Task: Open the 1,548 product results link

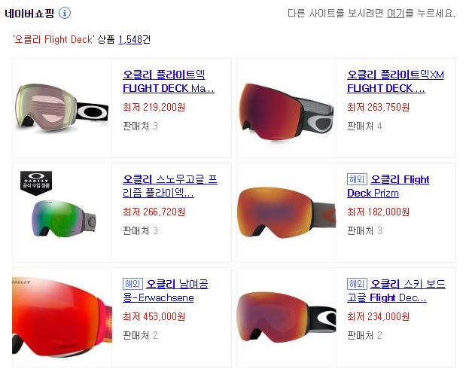Action: click(130, 39)
